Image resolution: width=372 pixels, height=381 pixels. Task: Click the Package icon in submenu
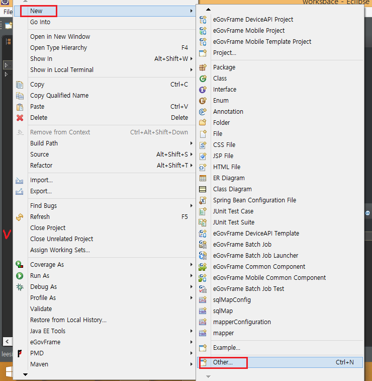(x=203, y=67)
